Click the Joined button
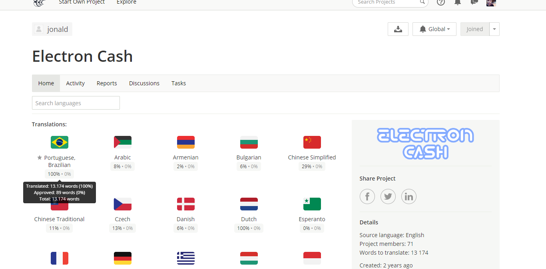 (475, 29)
